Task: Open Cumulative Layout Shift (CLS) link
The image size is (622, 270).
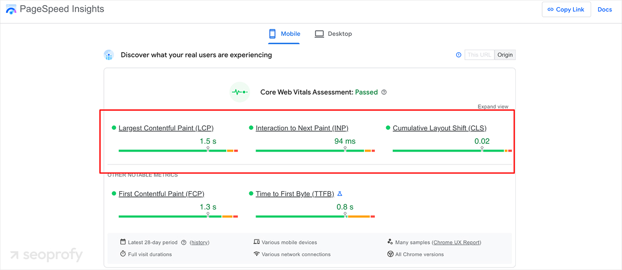Action: click(440, 128)
